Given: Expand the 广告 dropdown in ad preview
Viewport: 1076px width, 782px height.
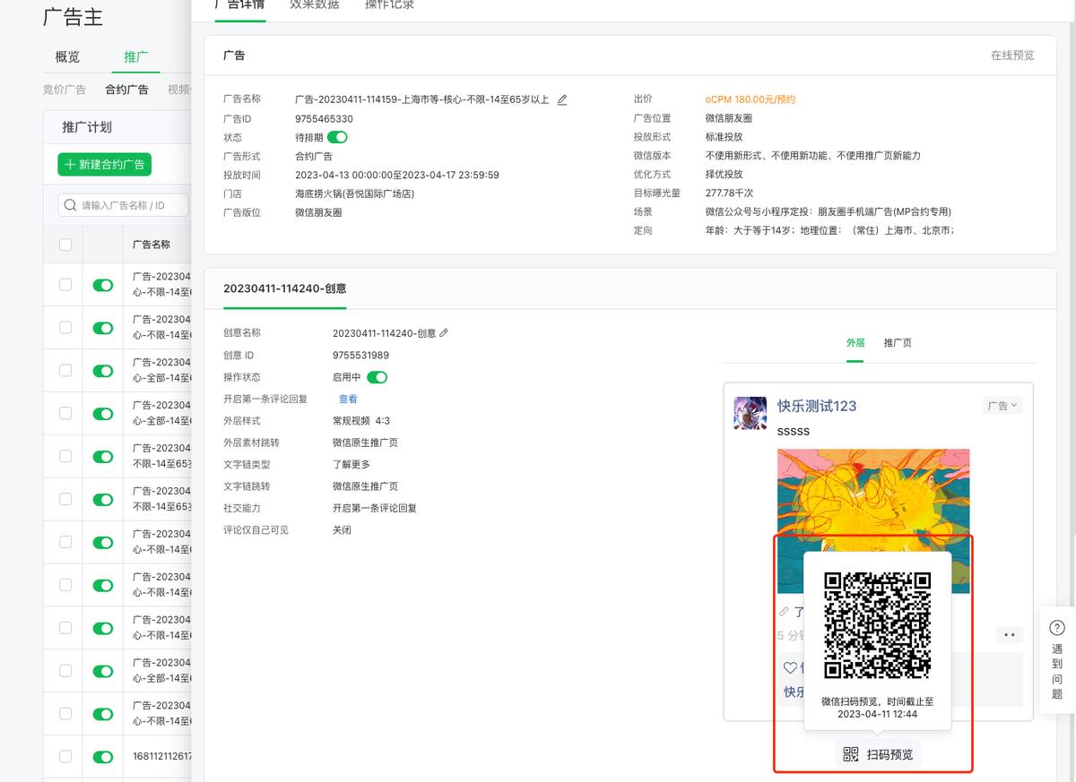Looking at the screenshot, I should [1002, 406].
